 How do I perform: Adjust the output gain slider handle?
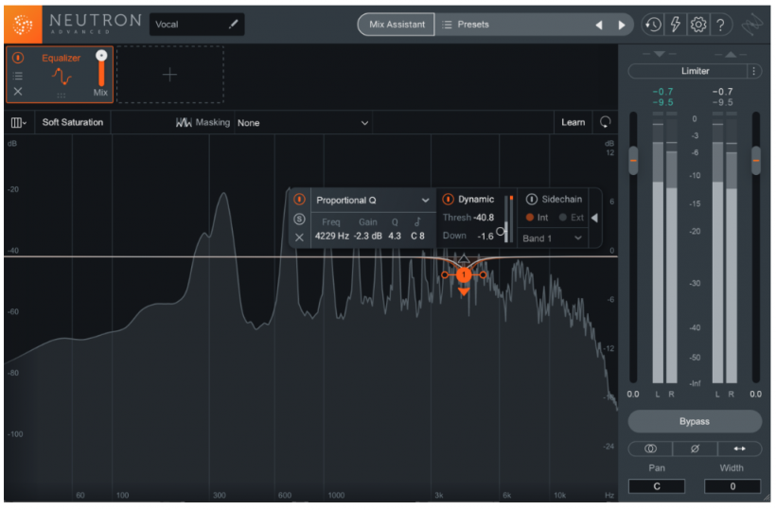pyautogui.click(x=756, y=160)
